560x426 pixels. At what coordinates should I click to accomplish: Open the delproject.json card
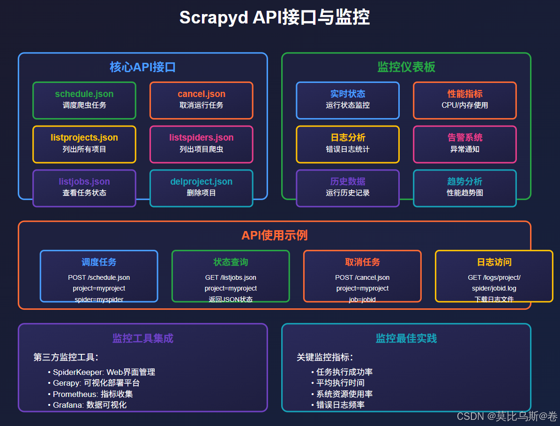(202, 188)
